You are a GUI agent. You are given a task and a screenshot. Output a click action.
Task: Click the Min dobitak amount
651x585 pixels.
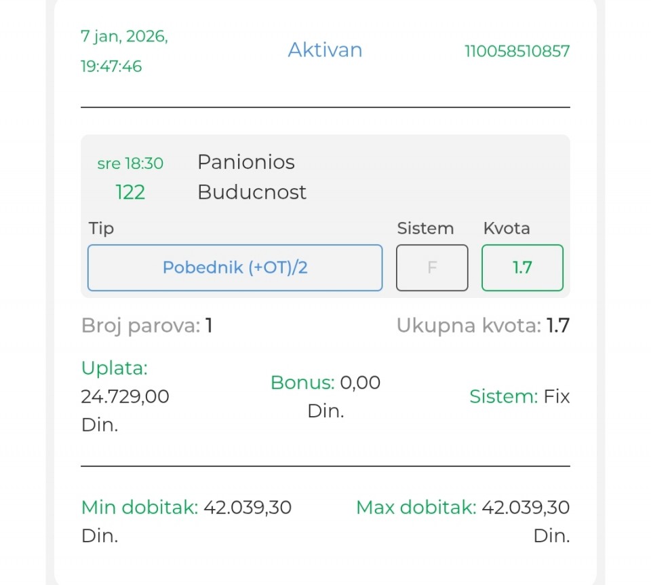(247, 508)
